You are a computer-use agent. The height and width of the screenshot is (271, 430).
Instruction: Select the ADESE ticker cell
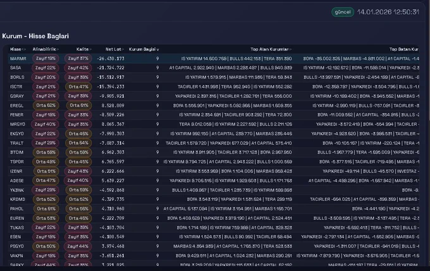click(x=16, y=181)
